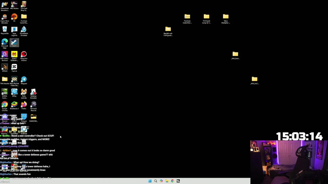Launch 3DMark benchmark shortcut
Screen dimensions: 328x184
5,68
